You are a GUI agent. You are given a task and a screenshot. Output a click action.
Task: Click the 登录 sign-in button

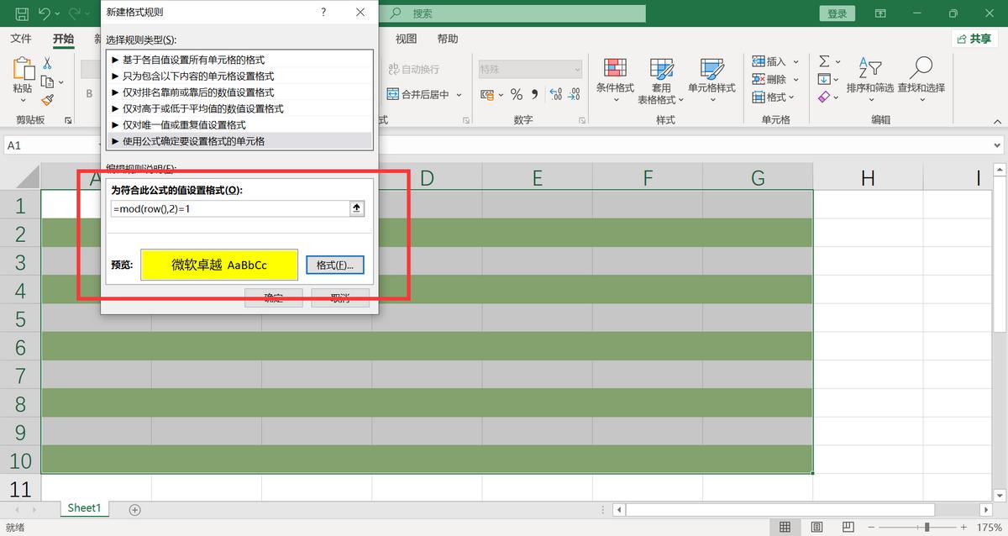837,13
